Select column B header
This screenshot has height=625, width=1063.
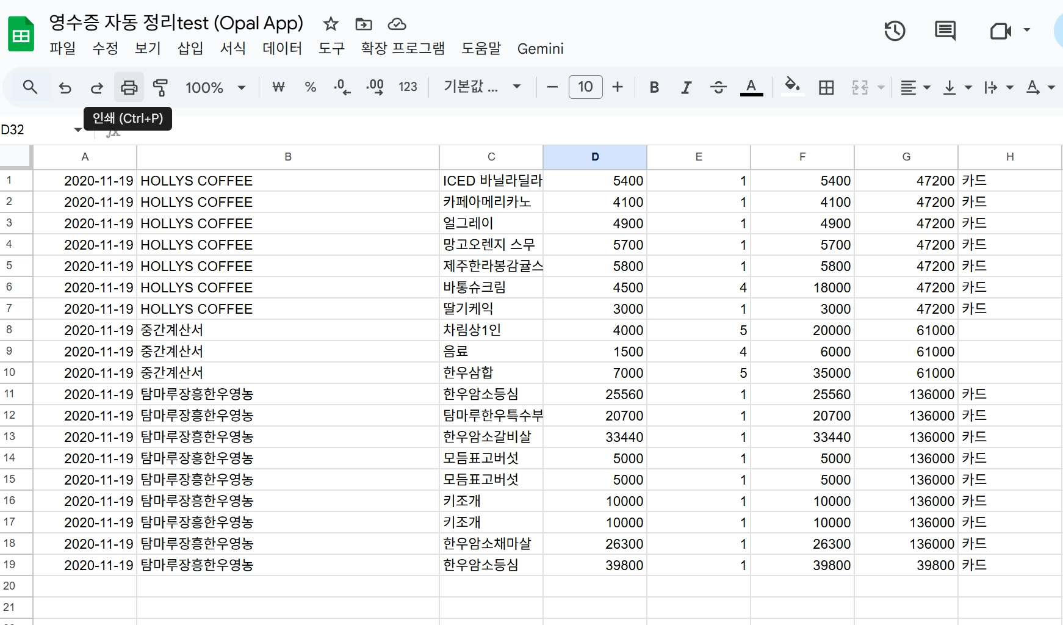click(x=288, y=157)
